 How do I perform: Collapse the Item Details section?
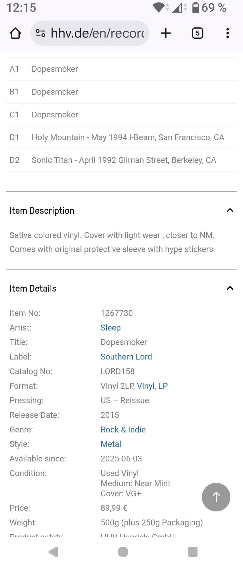(x=230, y=288)
